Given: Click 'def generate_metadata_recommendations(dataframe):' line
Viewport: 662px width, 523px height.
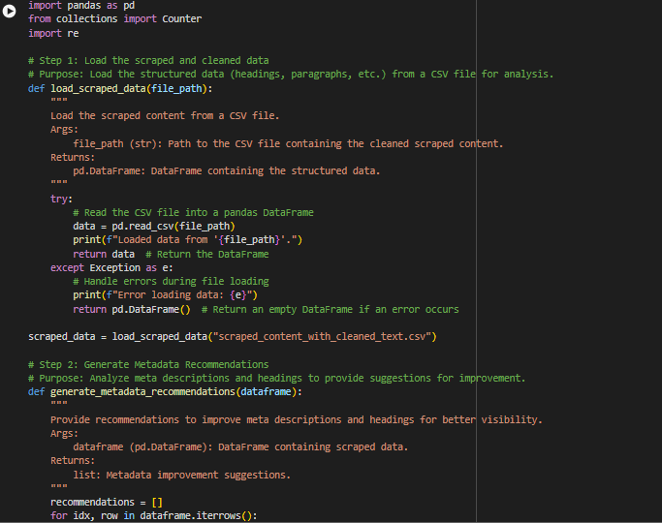Looking at the screenshot, I should [x=165, y=392].
